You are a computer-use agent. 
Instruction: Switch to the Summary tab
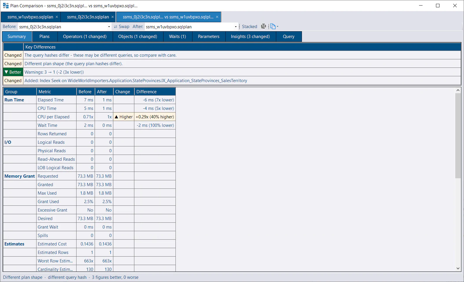(x=17, y=37)
